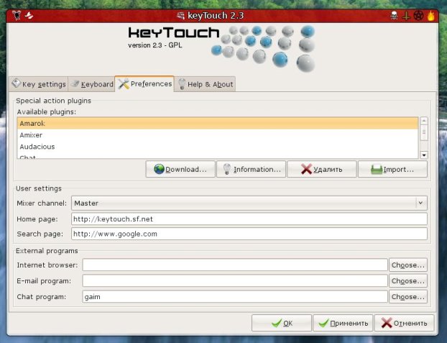Click the keyboard icon on Keyboard tab
This screenshot has height=343, width=447.
pos(75,83)
